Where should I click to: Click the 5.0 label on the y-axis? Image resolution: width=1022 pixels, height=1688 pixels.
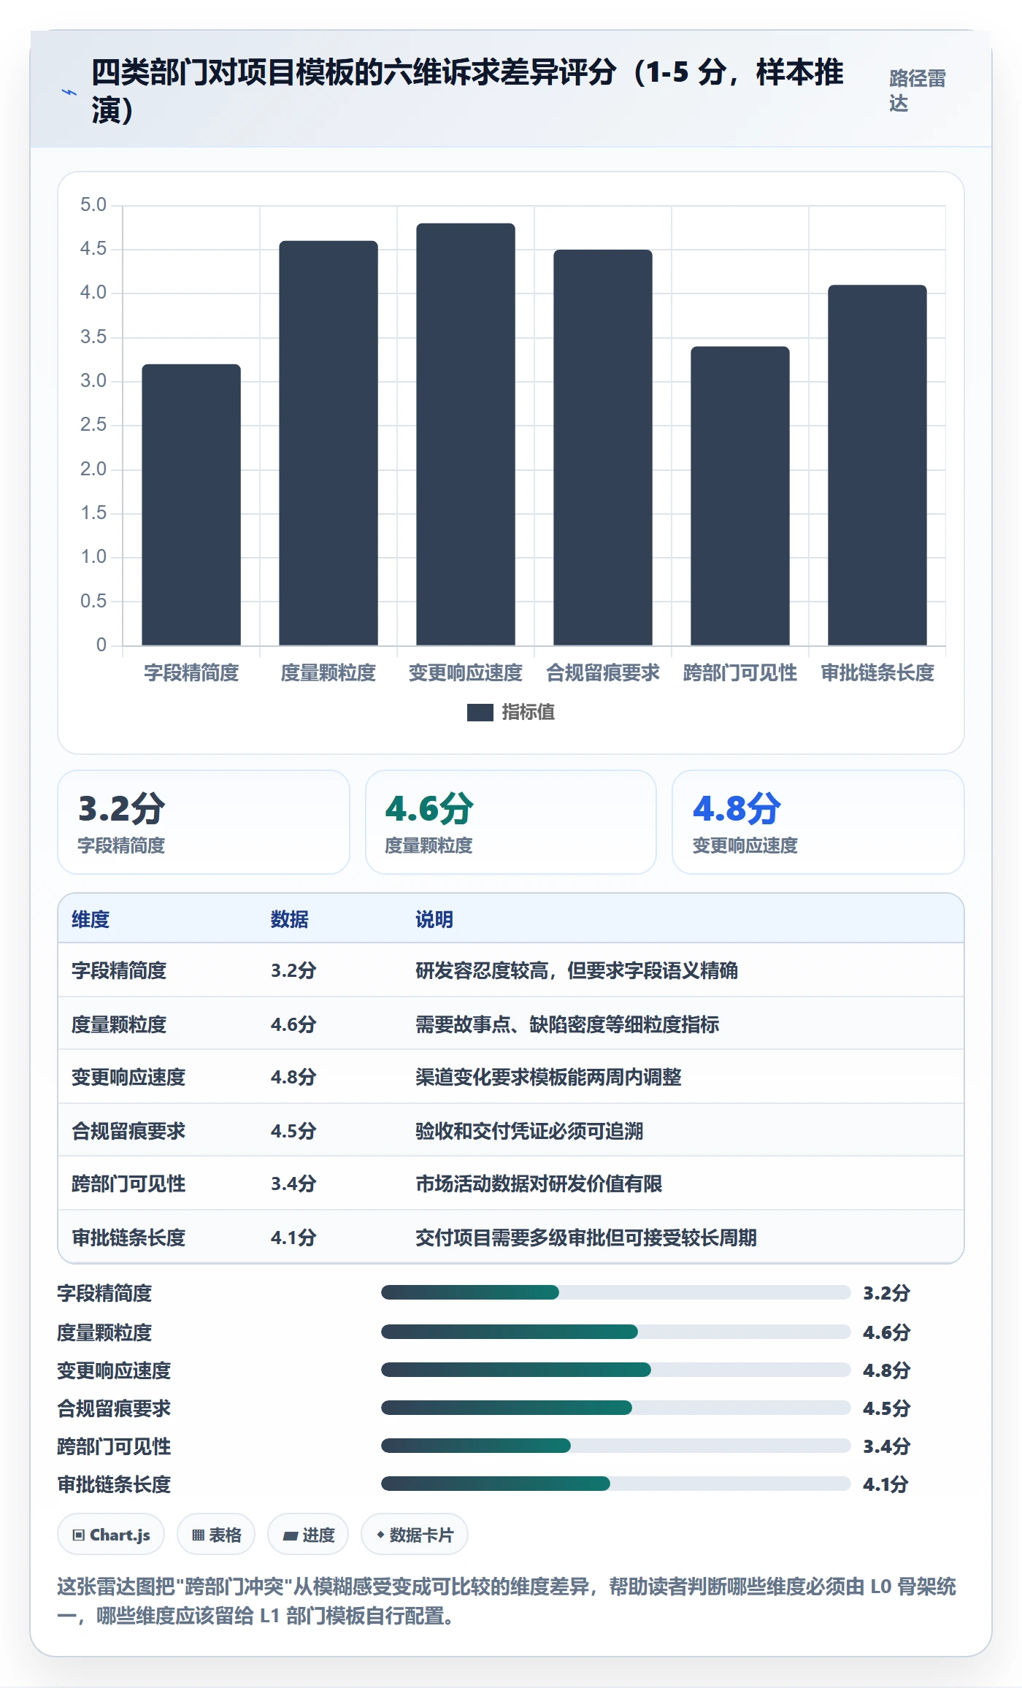point(93,204)
